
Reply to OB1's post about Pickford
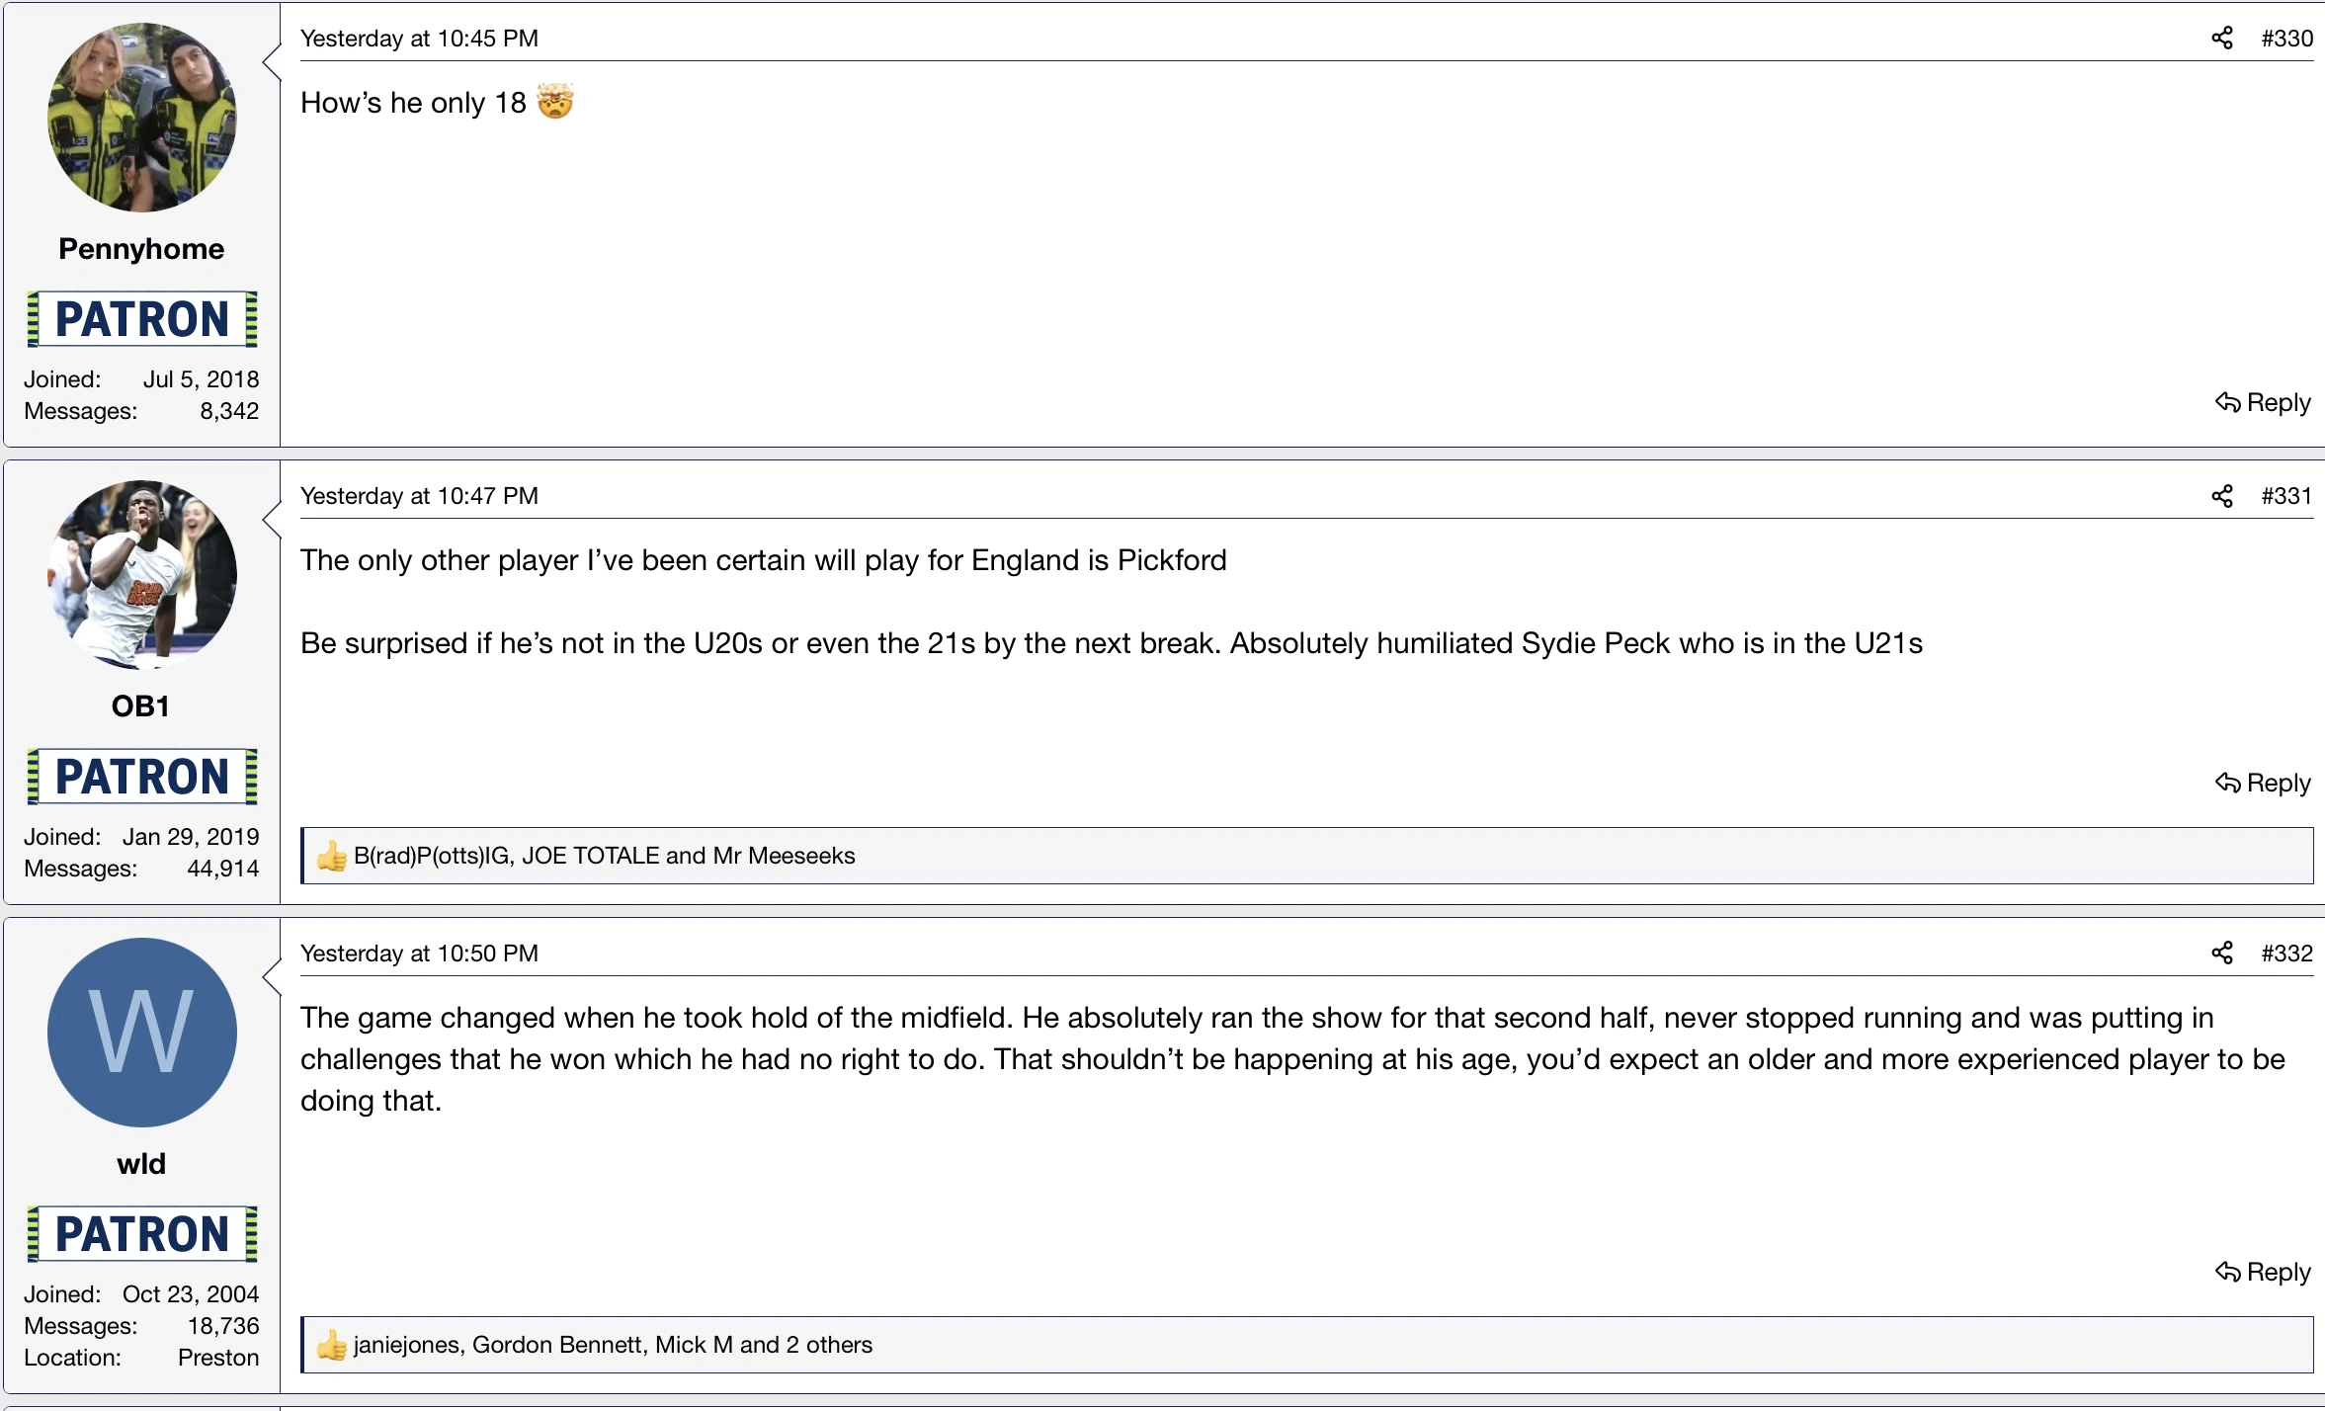2263,783
